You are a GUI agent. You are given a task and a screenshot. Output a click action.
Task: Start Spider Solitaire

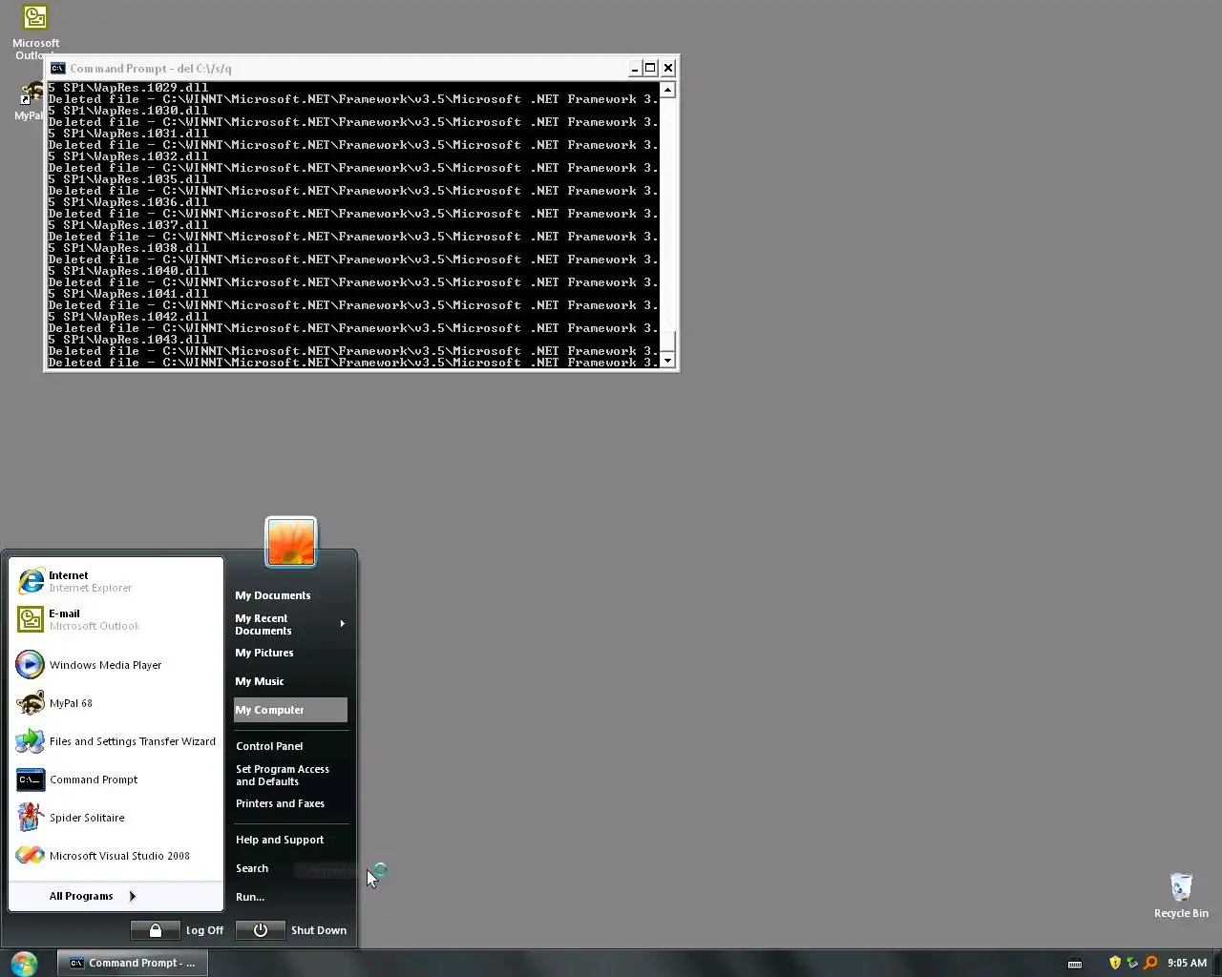pyautogui.click(x=116, y=818)
